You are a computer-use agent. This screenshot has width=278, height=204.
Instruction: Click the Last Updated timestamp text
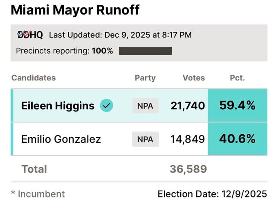point(120,35)
